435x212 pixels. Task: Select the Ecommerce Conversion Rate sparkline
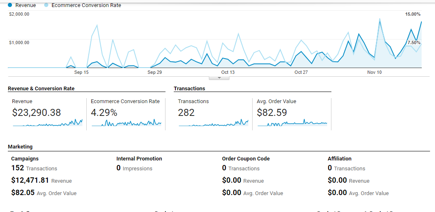126,123
